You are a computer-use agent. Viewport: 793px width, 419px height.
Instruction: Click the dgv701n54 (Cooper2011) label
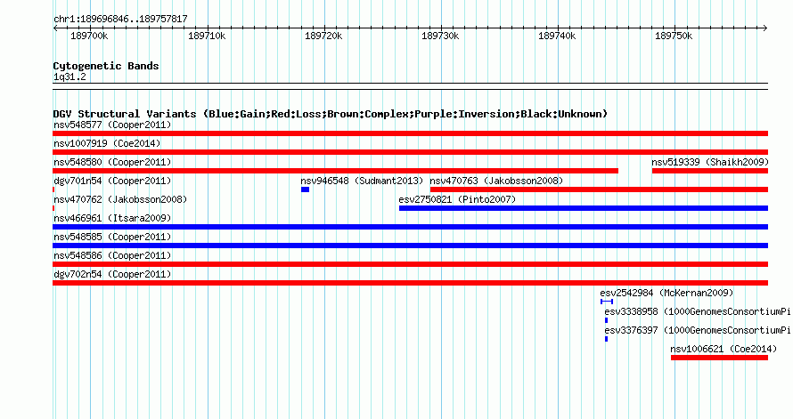coord(112,181)
